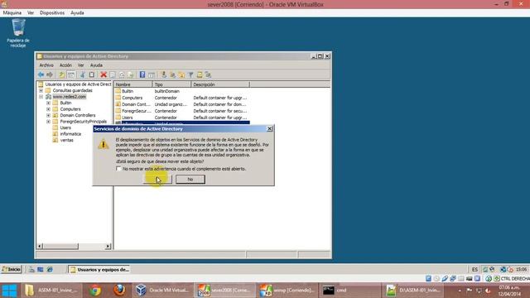Screen dimensions: 530x298
Task: Select the ForeignSecur... row in the list
Action: 182,111
